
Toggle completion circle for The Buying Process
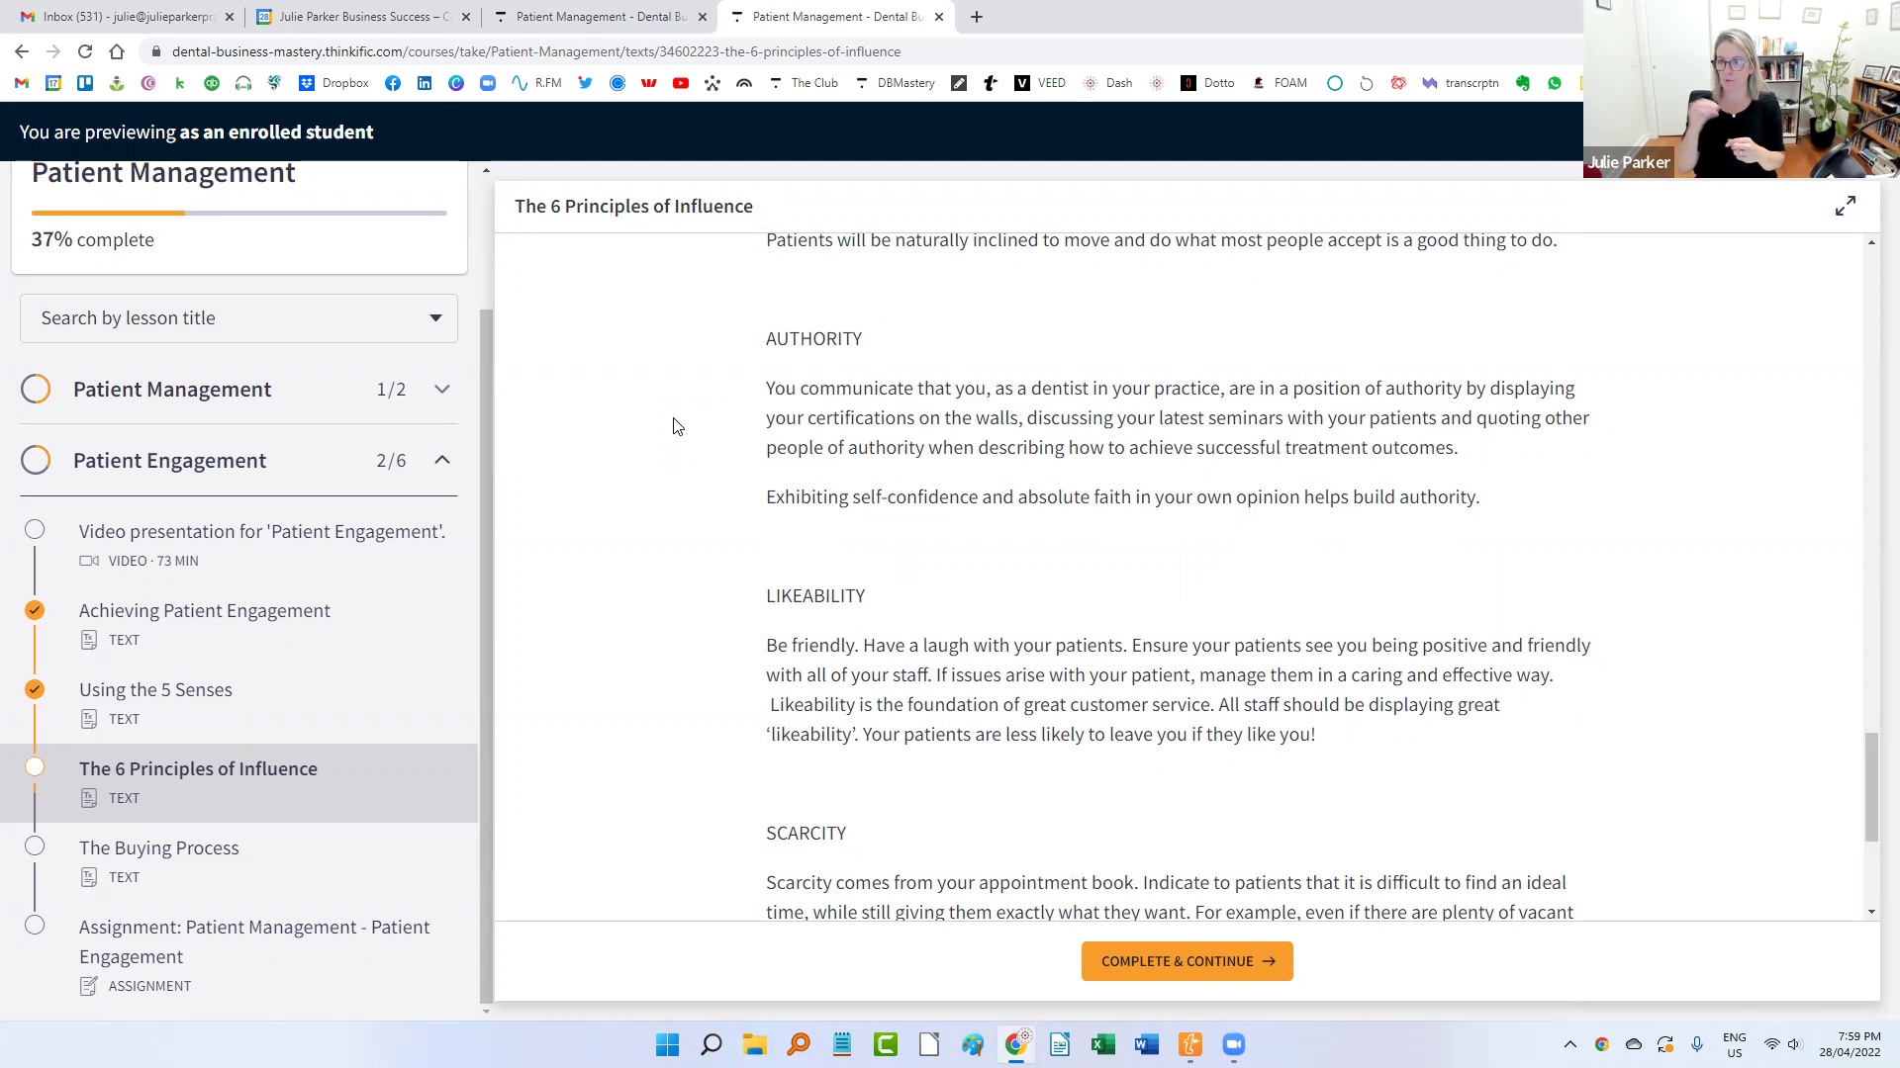tap(35, 846)
